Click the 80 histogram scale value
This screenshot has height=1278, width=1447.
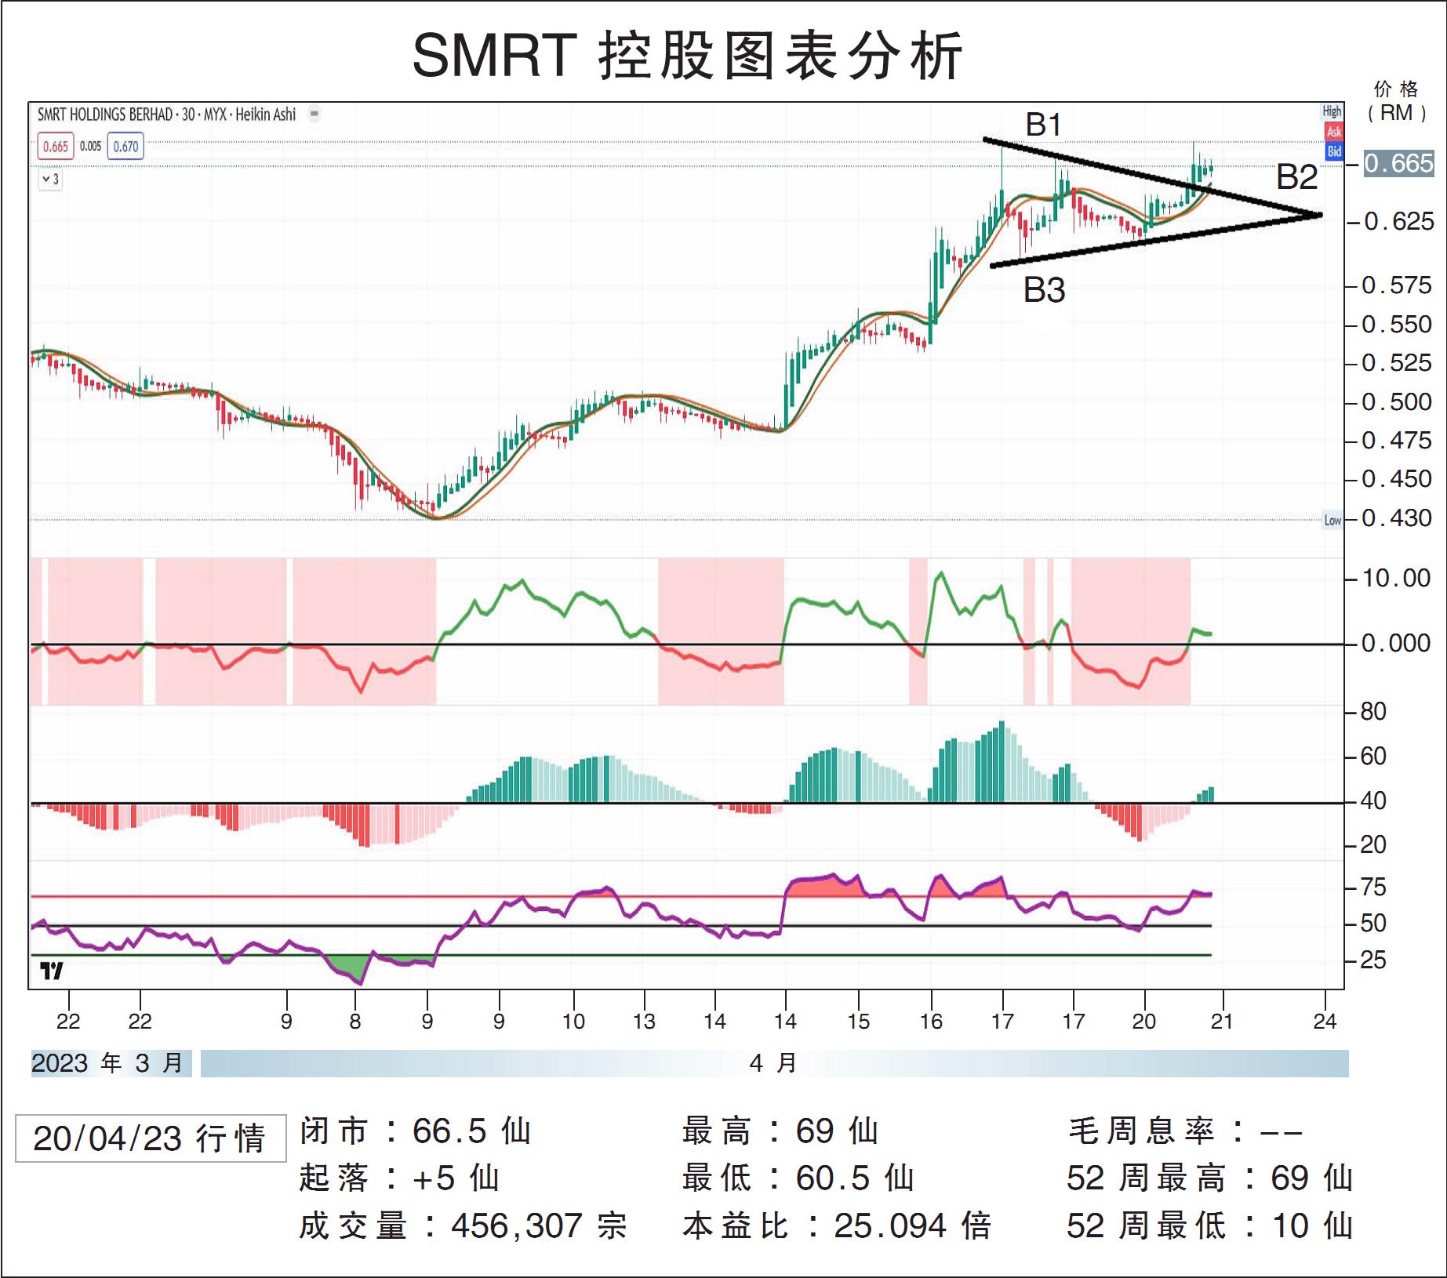click(1373, 712)
